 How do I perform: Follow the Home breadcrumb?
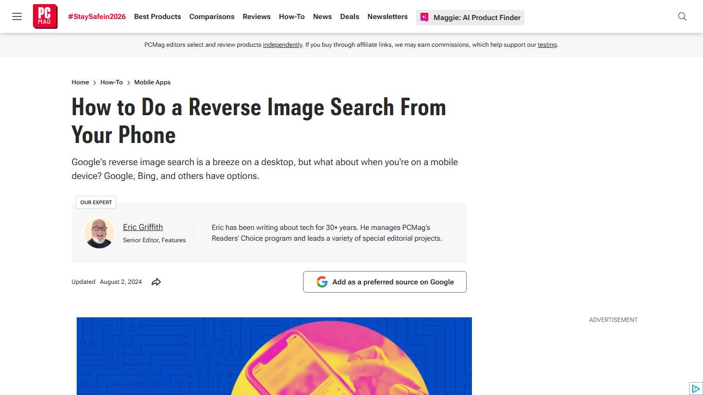point(80,82)
